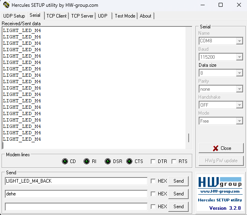Screen dimensions: 247x215
Task: Open the Parity dropdown showing none
Action: tap(239, 89)
